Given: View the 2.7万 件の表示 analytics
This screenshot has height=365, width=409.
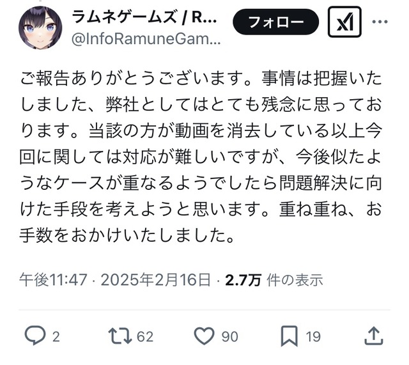Looking at the screenshot, I should (274, 280).
